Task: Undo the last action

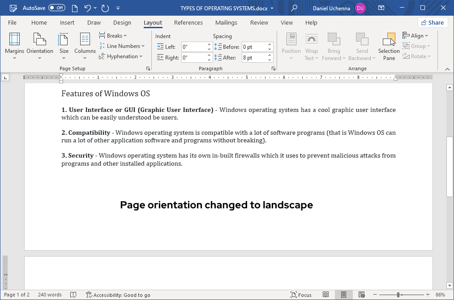Action: click(x=86, y=8)
